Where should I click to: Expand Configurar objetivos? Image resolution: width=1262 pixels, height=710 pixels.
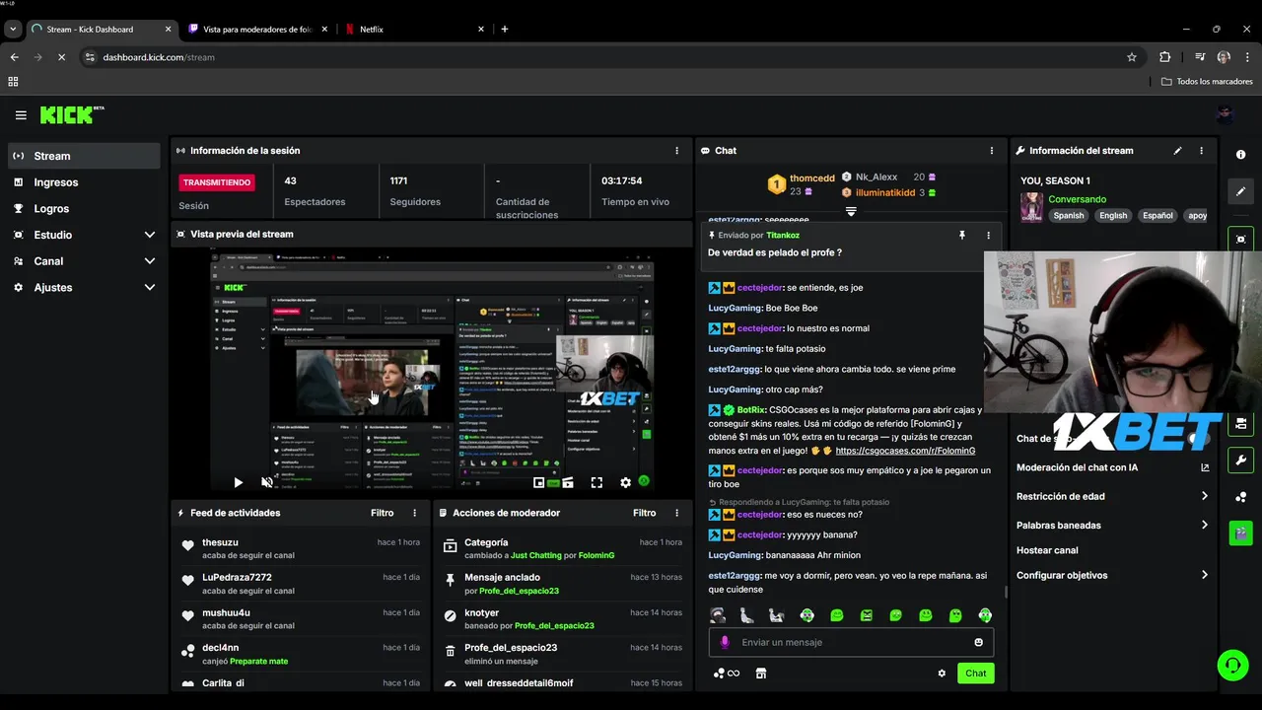1113,575
